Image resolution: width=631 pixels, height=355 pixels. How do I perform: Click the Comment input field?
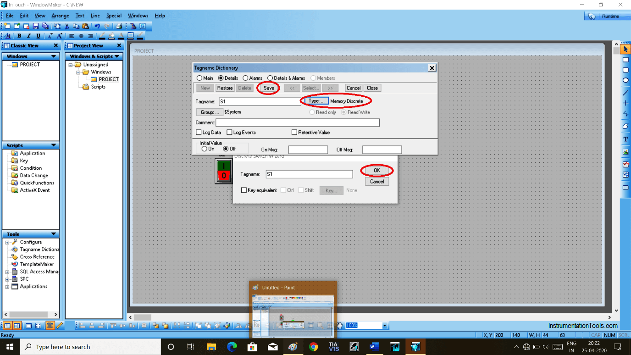(x=298, y=123)
